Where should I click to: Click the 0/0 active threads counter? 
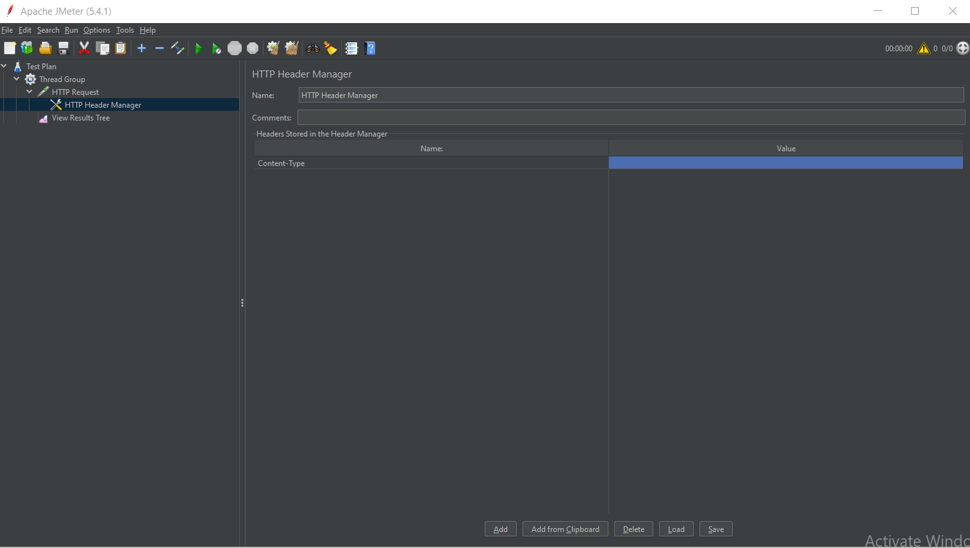[x=947, y=49]
